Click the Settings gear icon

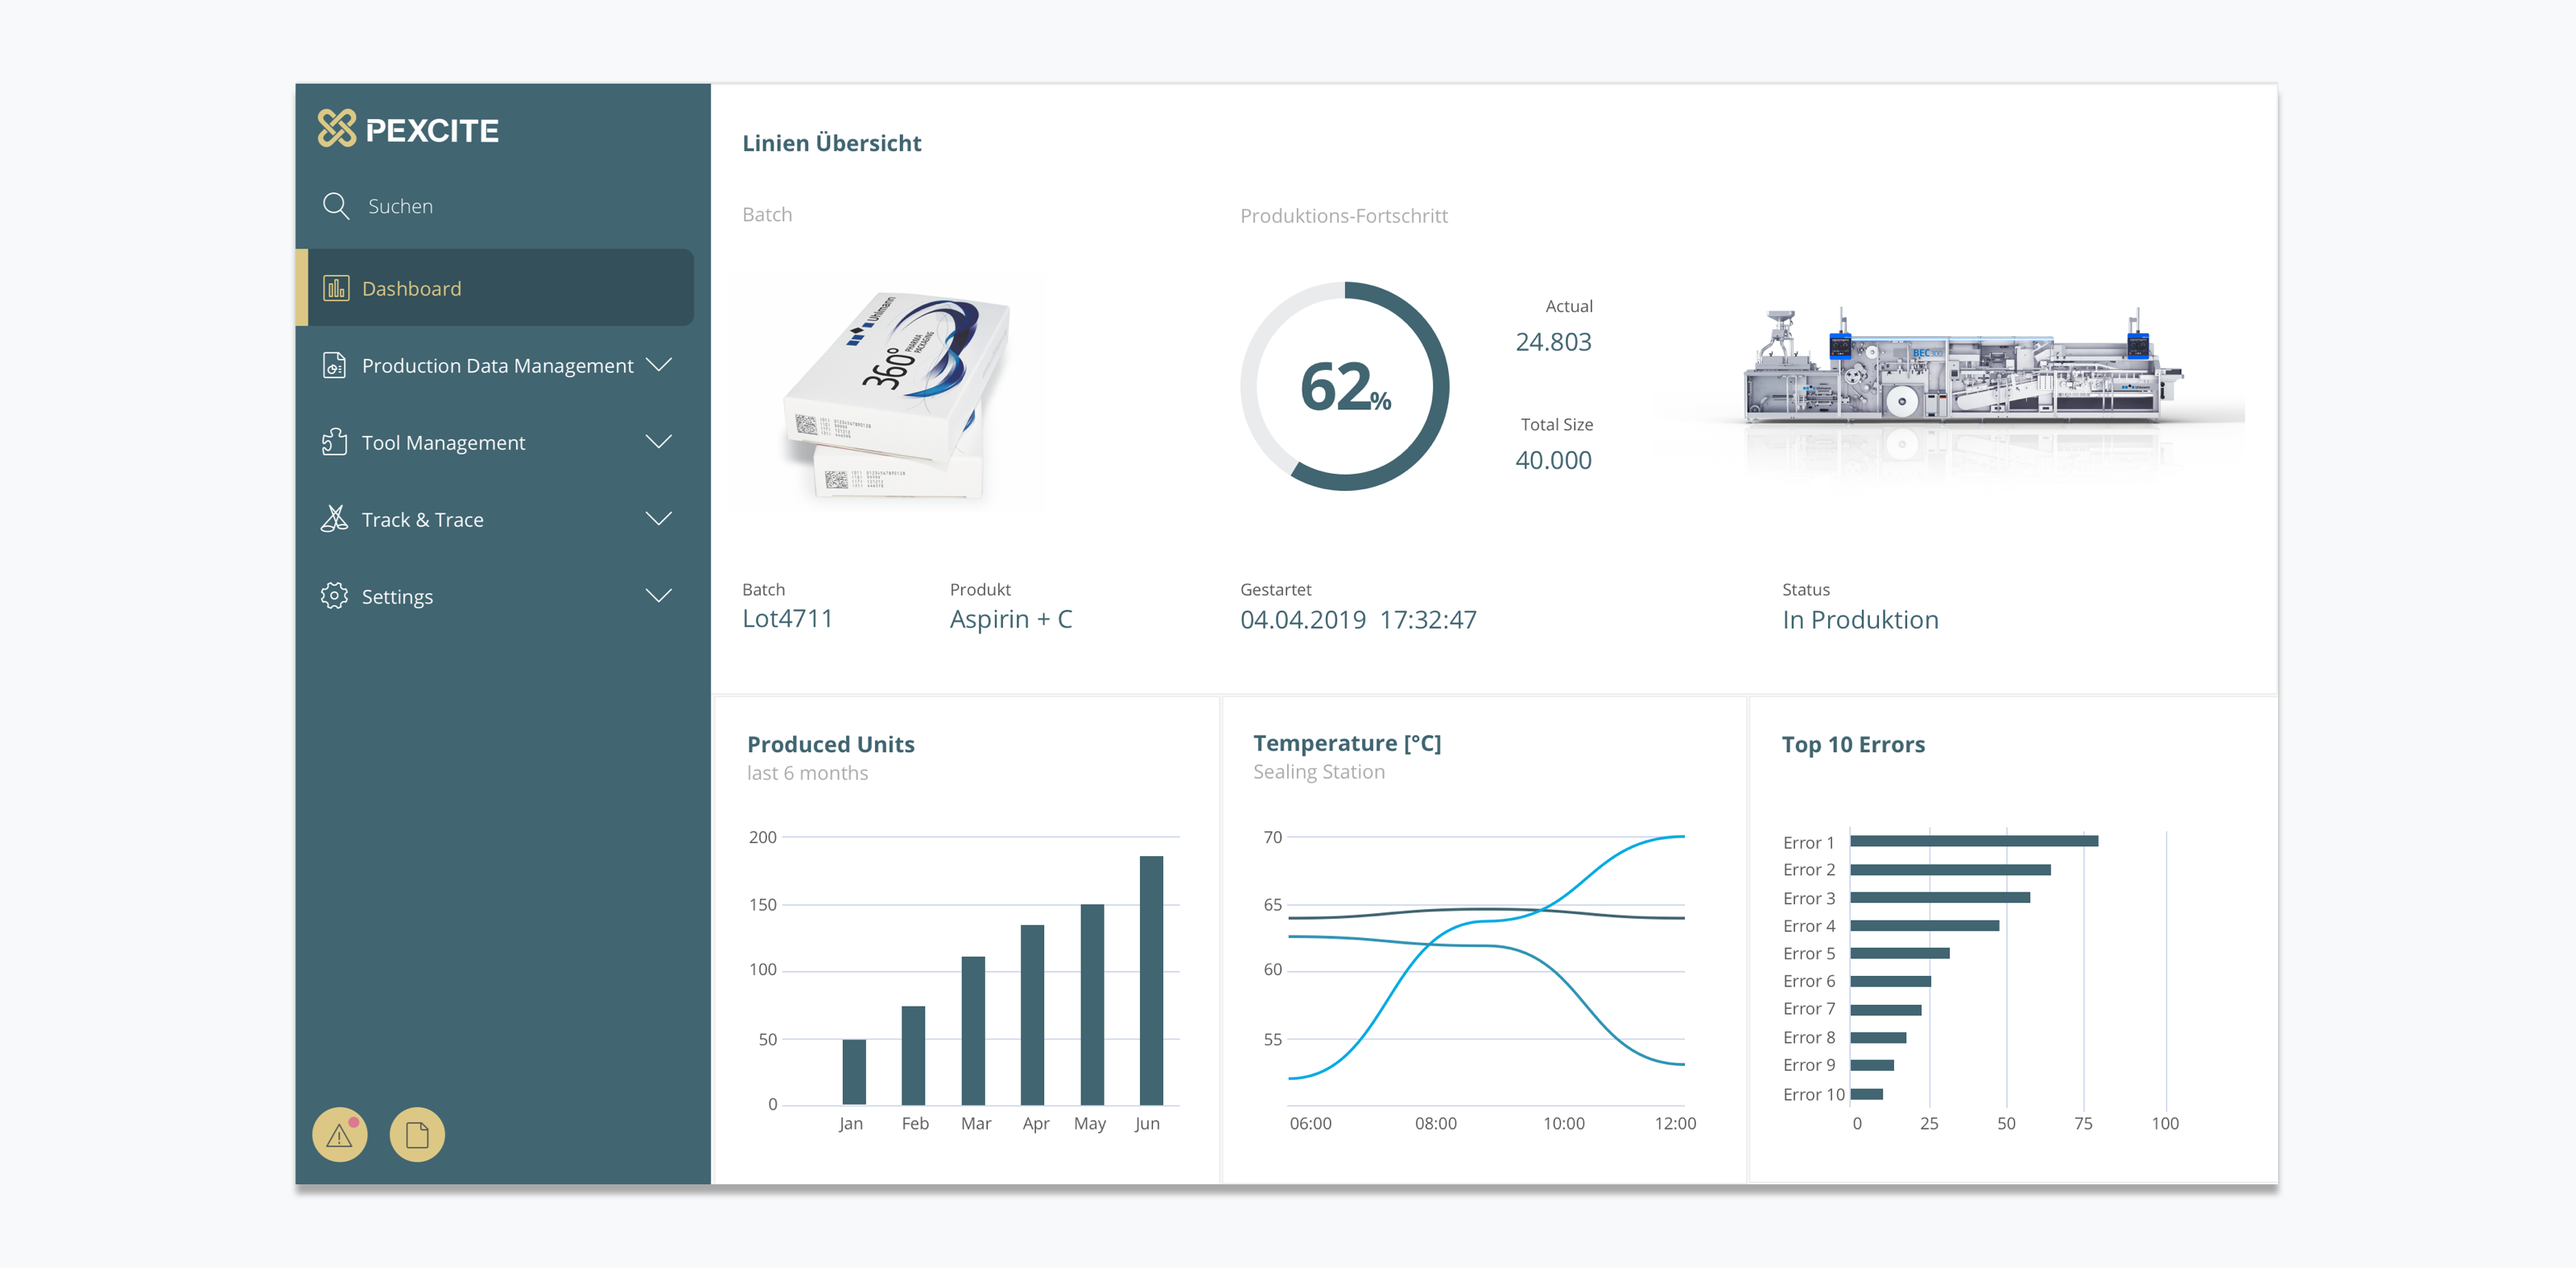pos(334,595)
